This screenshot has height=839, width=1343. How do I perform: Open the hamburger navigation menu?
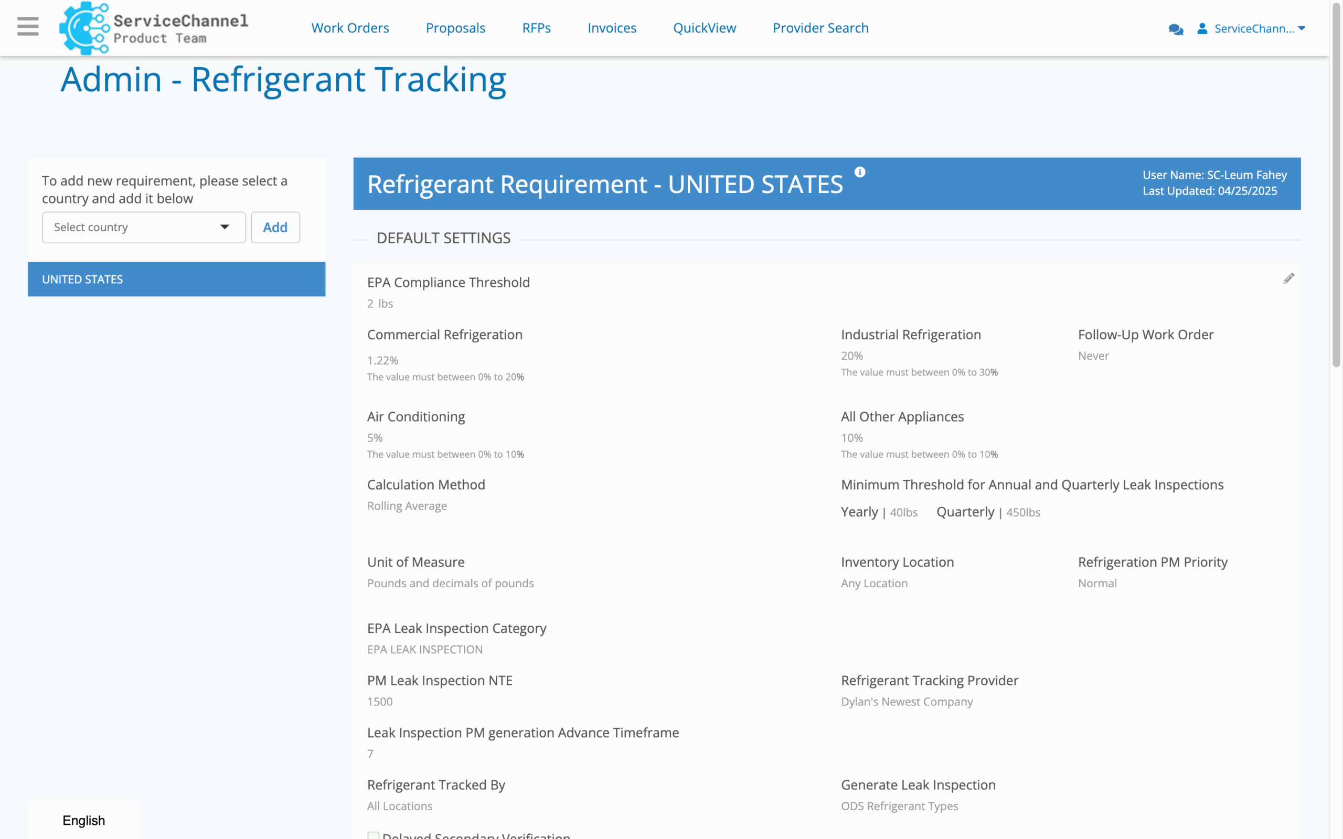28,26
